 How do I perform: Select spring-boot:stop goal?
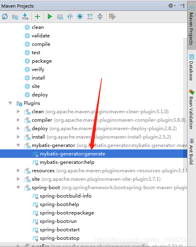[59, 238]
